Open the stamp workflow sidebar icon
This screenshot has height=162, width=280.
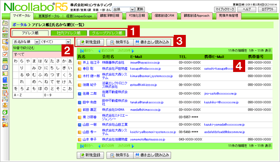[x=5, y=105]
